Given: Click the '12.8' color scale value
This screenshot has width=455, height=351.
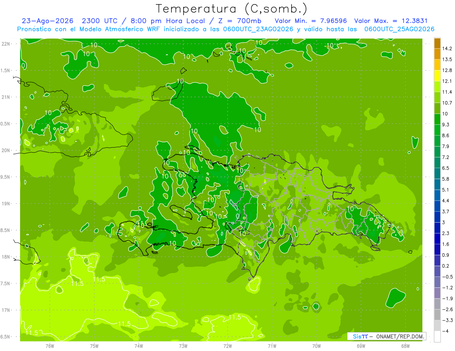Looking at the screenshot, I should tap(447, 70).
